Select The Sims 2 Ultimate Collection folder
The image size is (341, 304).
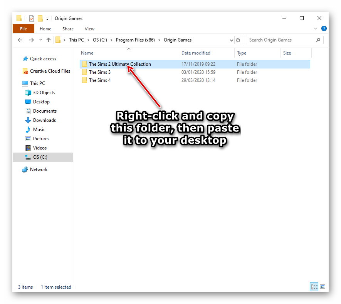pos(195,64)
